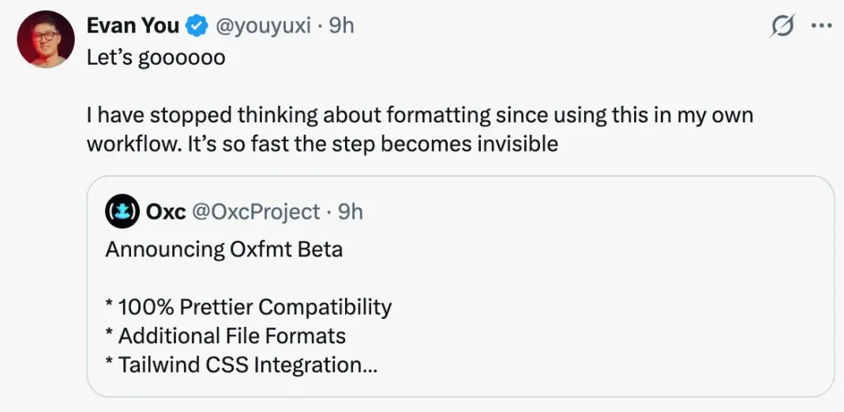This screenshot has height=412, width=844.
Task: Open the Evan You display name link
Action: coord(133,25)
